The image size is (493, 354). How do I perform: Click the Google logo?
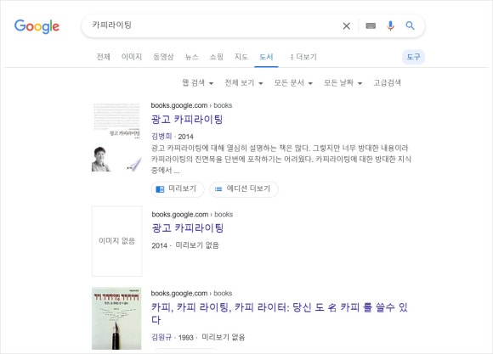coord(37,26)
